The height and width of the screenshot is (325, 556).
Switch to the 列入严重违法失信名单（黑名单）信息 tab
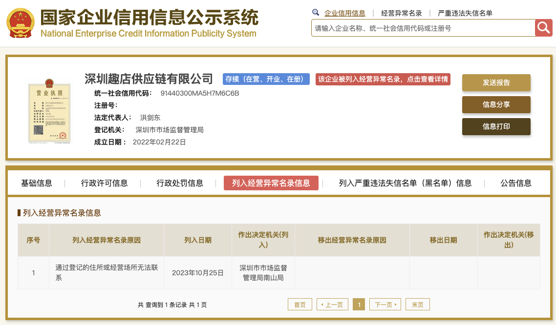pyautogui.click(x=406, y=183)
